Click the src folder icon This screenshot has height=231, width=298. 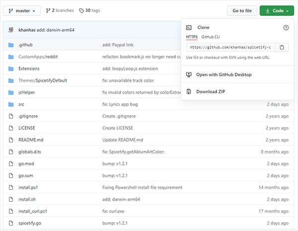[x=11, y=104]
